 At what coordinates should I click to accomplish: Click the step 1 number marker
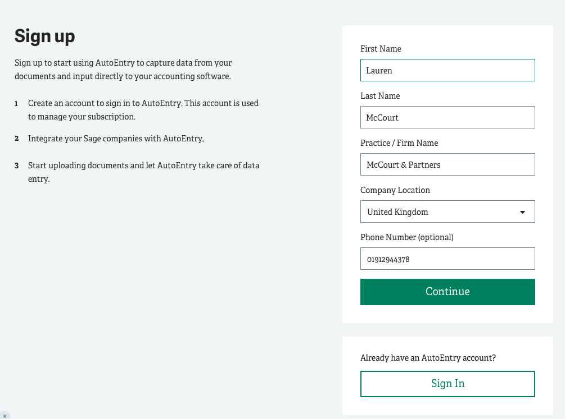click(x=16, y=104)
